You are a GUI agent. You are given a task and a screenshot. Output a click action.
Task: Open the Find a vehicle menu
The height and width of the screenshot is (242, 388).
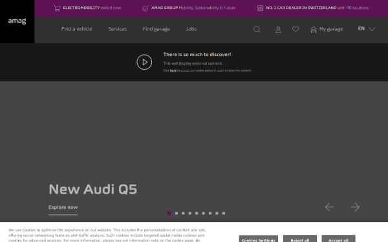pos(77,29)
